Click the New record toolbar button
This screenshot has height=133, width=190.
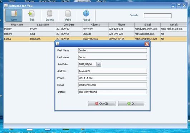(x=14, y=15)
